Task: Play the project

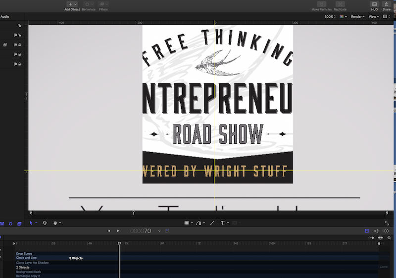Action: coord(118,231)
